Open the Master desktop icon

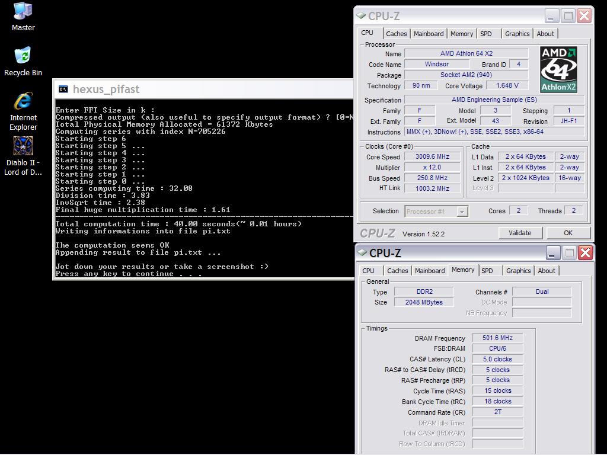[x=23, y=16]
